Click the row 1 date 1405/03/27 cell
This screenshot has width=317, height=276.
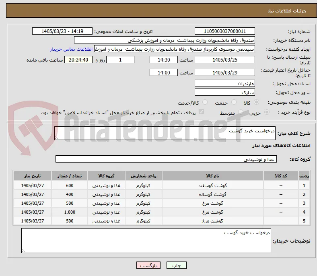click(32, 185)
